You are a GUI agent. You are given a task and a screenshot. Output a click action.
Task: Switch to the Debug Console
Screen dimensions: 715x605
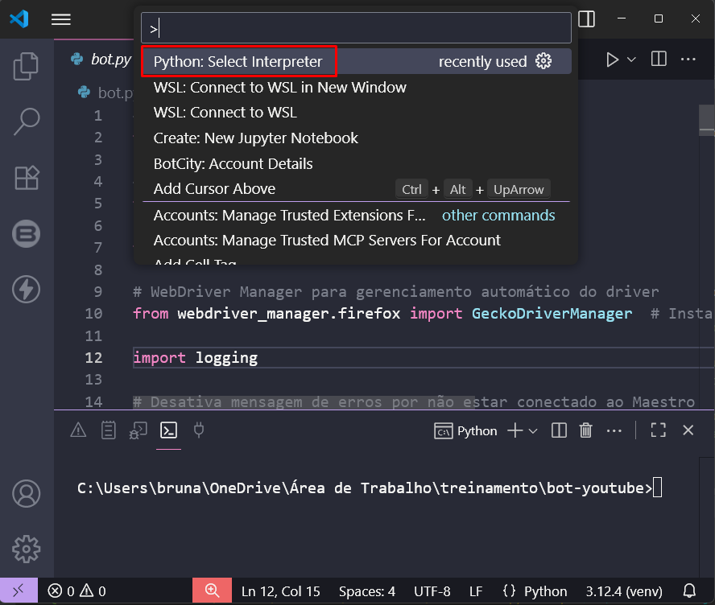[x=138, y=430]
